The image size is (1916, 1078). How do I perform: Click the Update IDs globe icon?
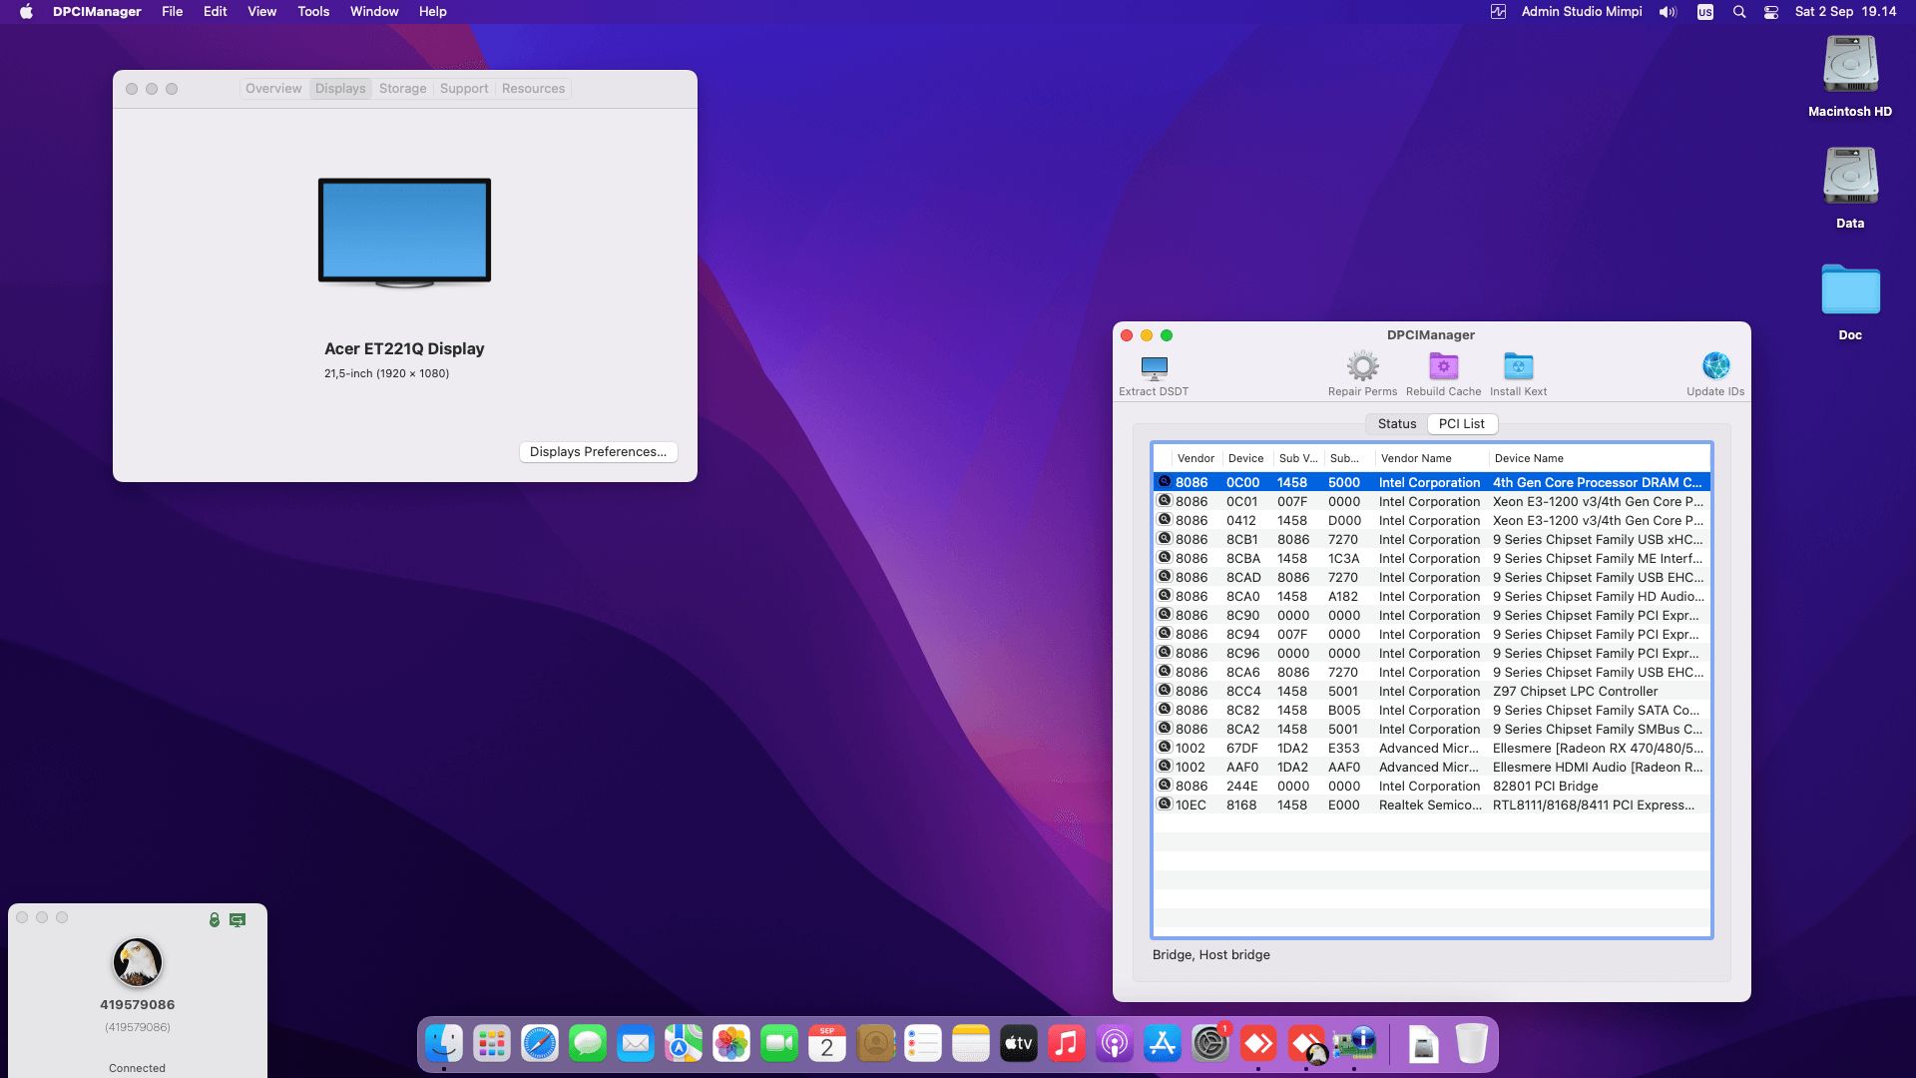click(x=1715, y=366)
